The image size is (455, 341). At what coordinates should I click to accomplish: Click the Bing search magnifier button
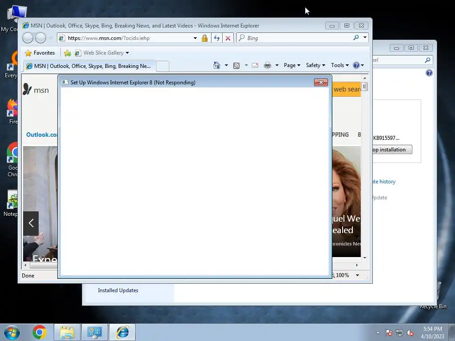click(x=356, y=38)
